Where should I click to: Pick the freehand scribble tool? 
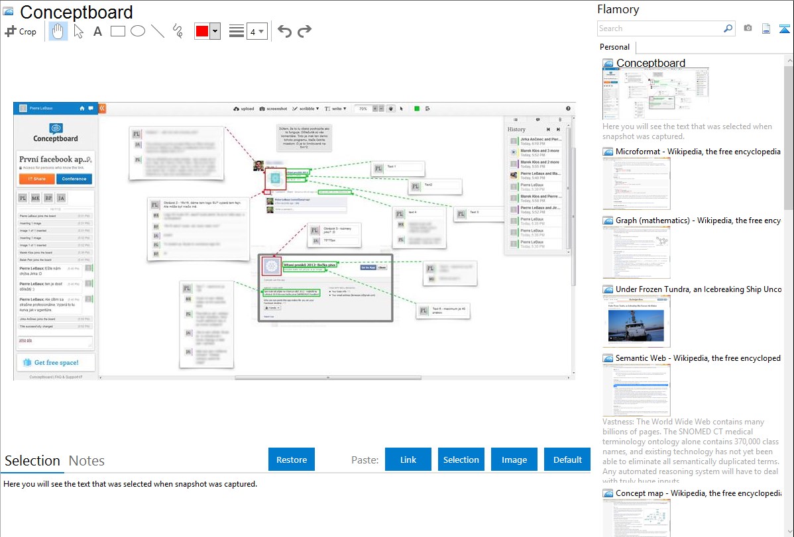[177, 31]
